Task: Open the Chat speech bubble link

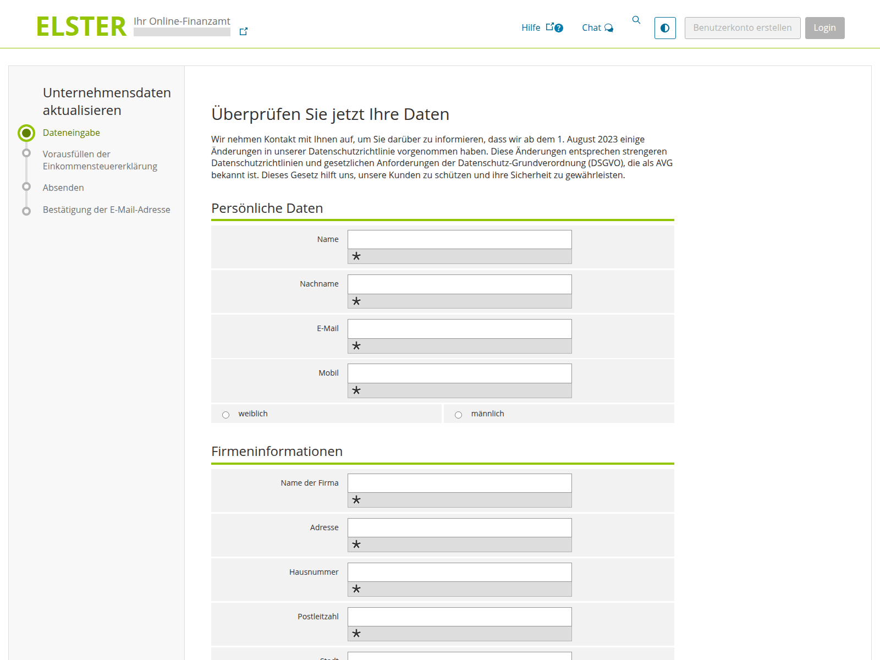Action: [597, 28]
